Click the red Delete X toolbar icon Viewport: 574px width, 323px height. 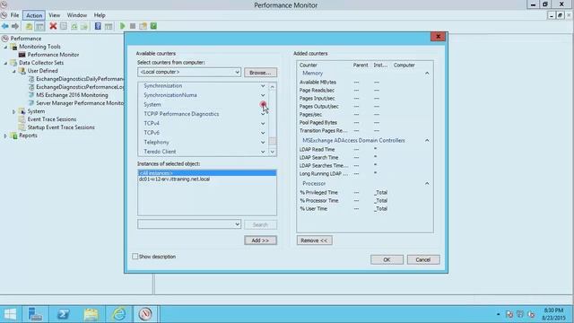click(53, 26)
